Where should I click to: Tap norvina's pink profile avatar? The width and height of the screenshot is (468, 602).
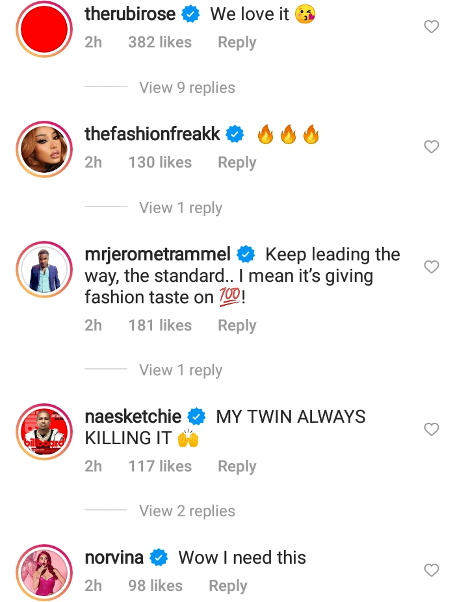click(x=44, y=572)
